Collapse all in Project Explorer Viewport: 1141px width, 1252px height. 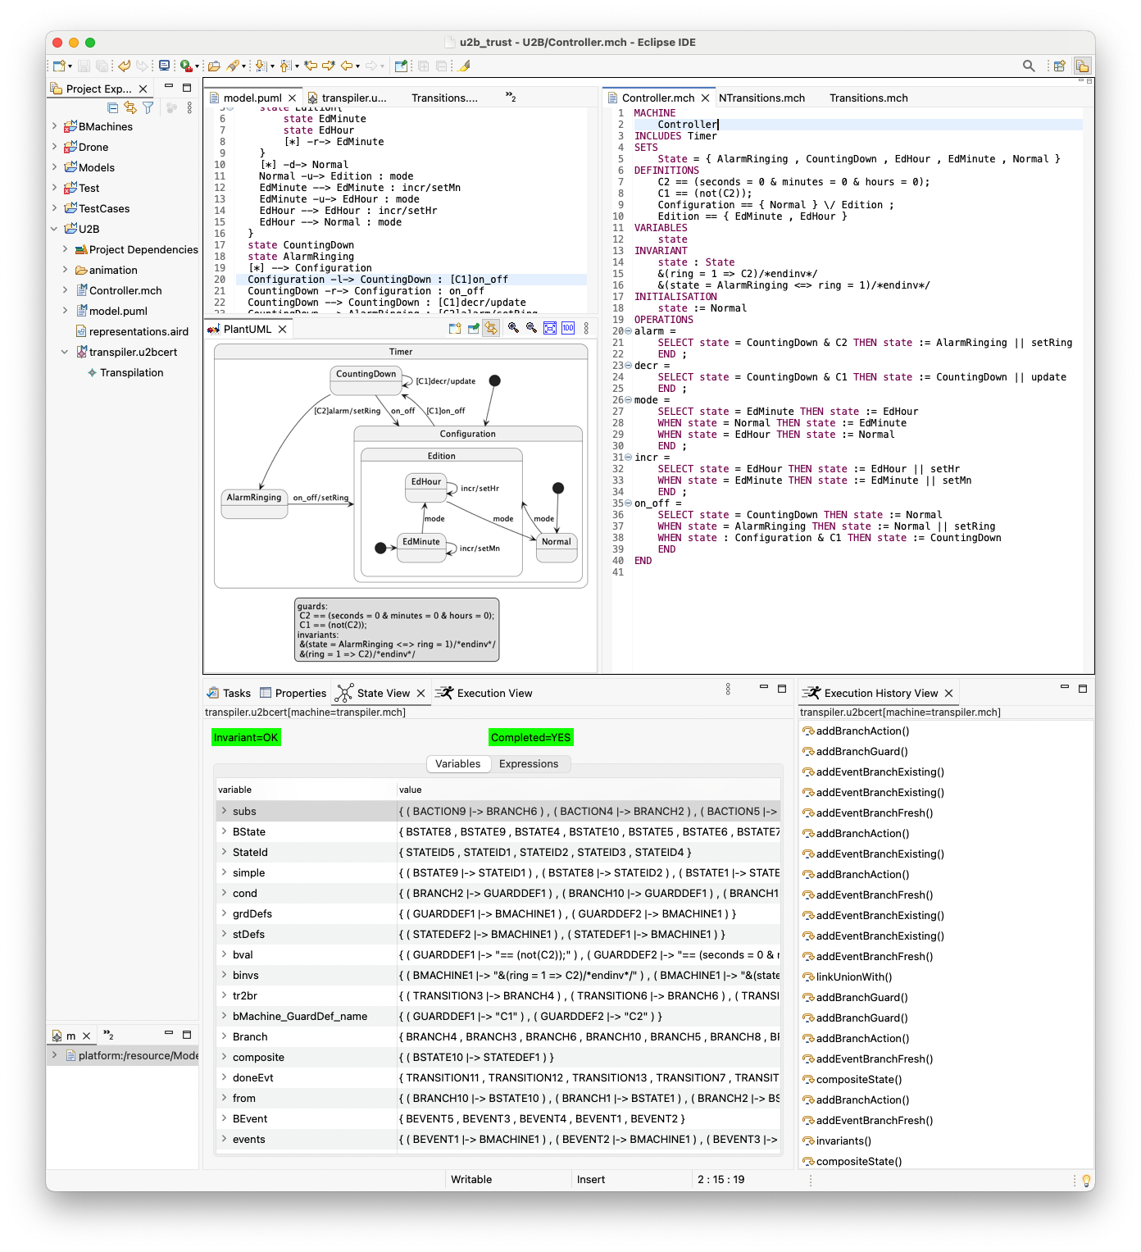[113, 107]
